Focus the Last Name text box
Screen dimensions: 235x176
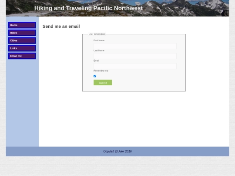135,56
